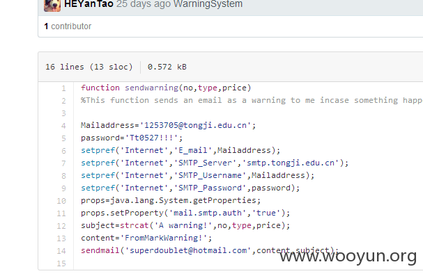
Task: Click the setpref 'SMTP_Server' code line
Action: click(x=215, y=163)
